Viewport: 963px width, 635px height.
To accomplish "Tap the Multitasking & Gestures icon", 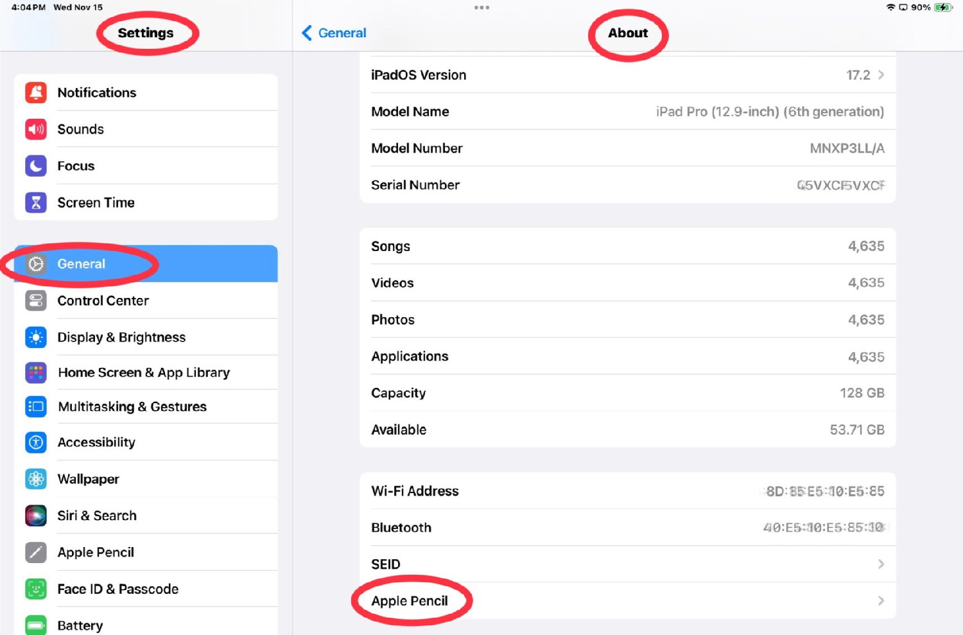I will 36,406.
